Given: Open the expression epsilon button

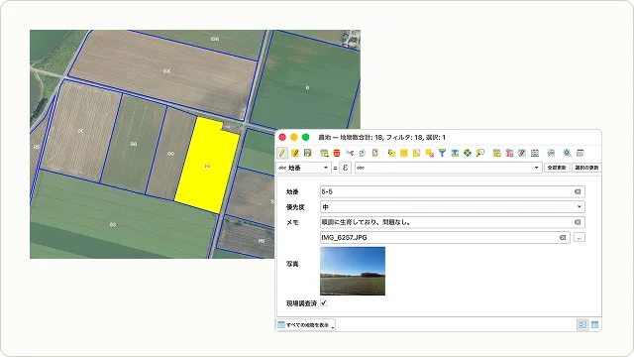Looking at the screenshot, I should coord(345,168).
